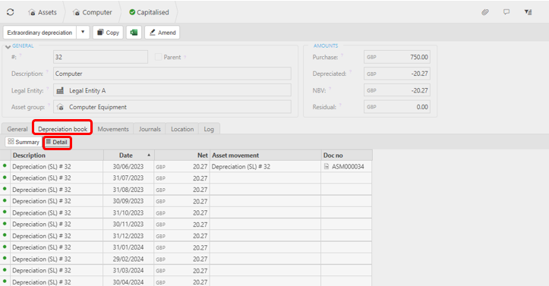The image size is (549, 286).
Task: Go to the Computer breadcrumb
Action: pos(93,12)
